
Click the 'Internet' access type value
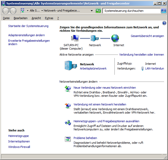coord(150,64)
